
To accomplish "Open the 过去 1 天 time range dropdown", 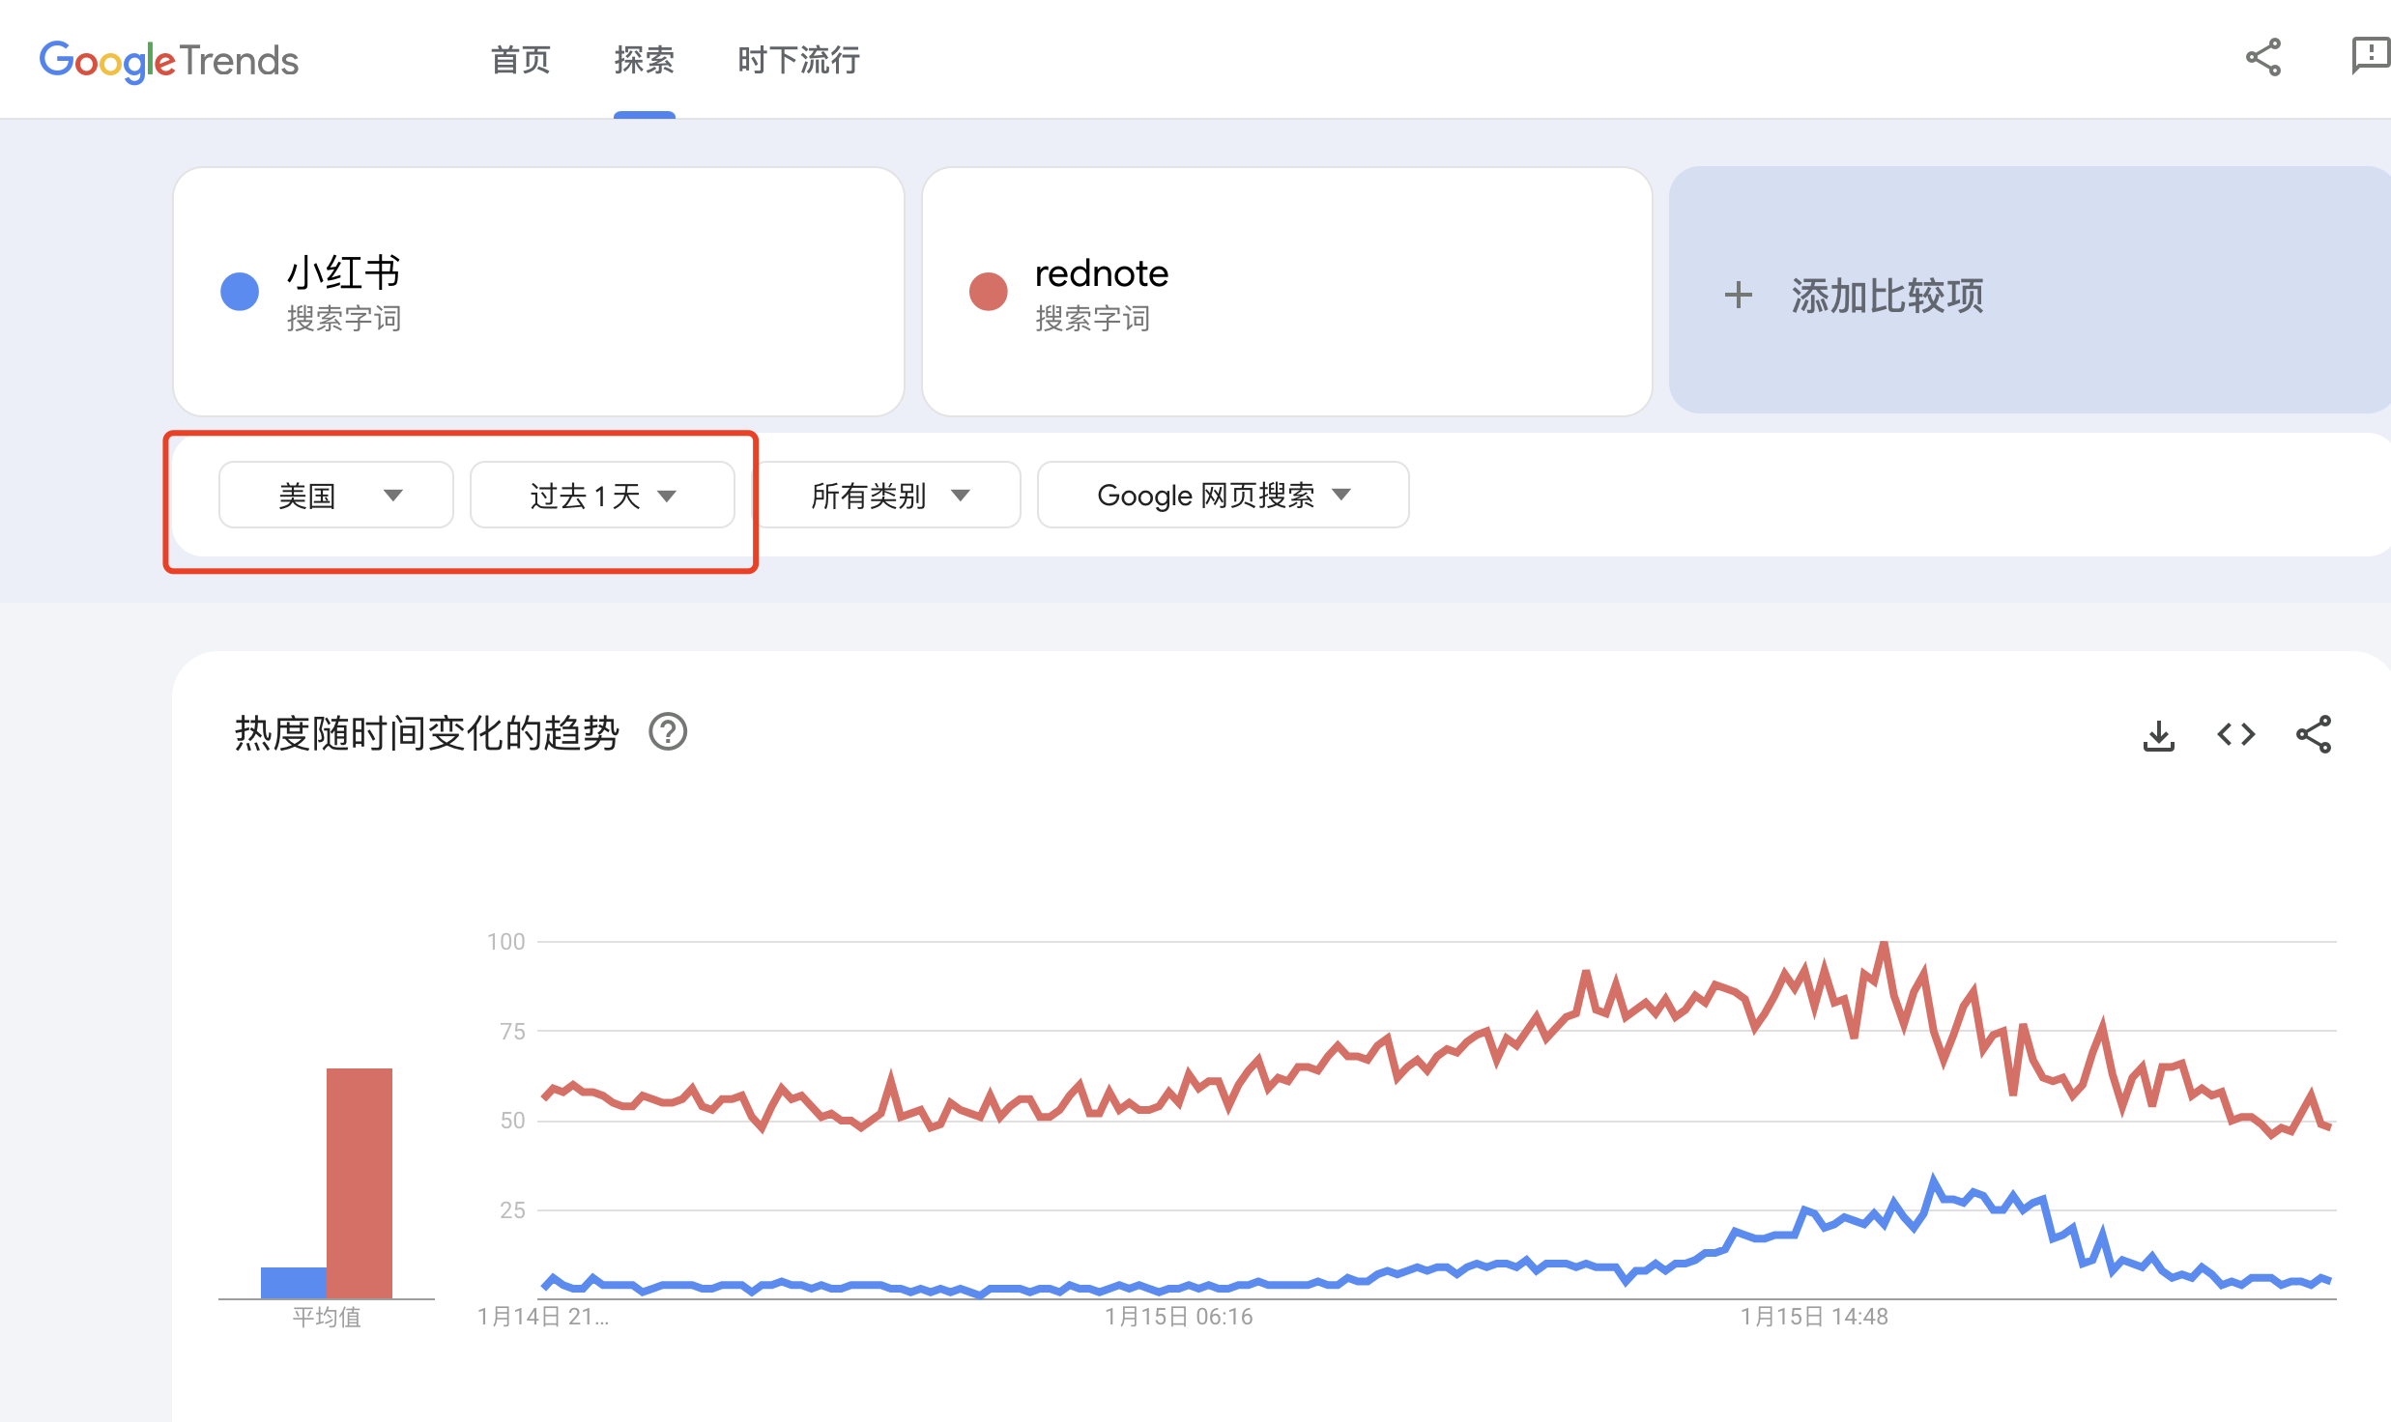I will [602, 495].
